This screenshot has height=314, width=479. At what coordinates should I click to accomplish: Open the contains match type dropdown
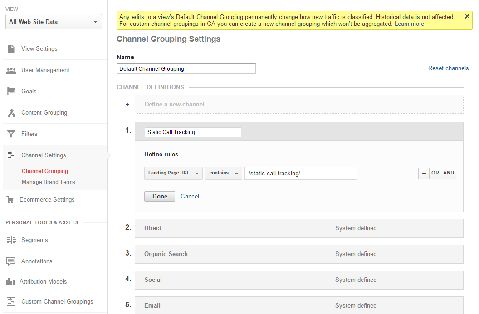[x=223, y=173]
